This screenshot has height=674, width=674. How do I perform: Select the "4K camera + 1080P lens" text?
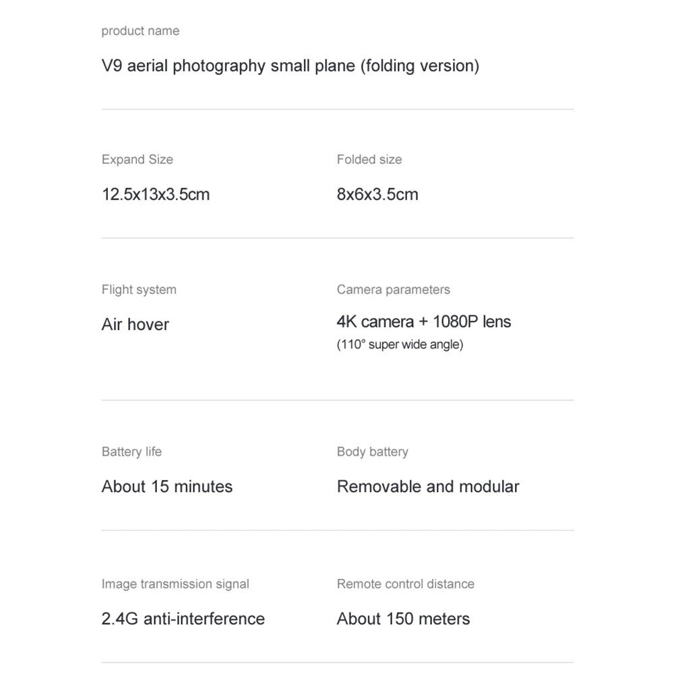click(424, 321)
